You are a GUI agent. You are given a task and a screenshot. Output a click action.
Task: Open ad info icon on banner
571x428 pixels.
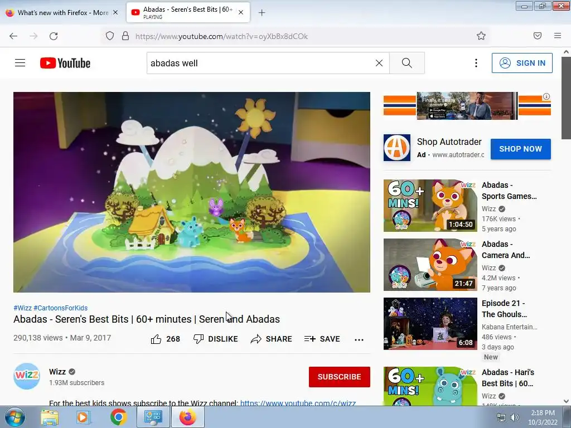pyautogui.click(x=546, y=96)
